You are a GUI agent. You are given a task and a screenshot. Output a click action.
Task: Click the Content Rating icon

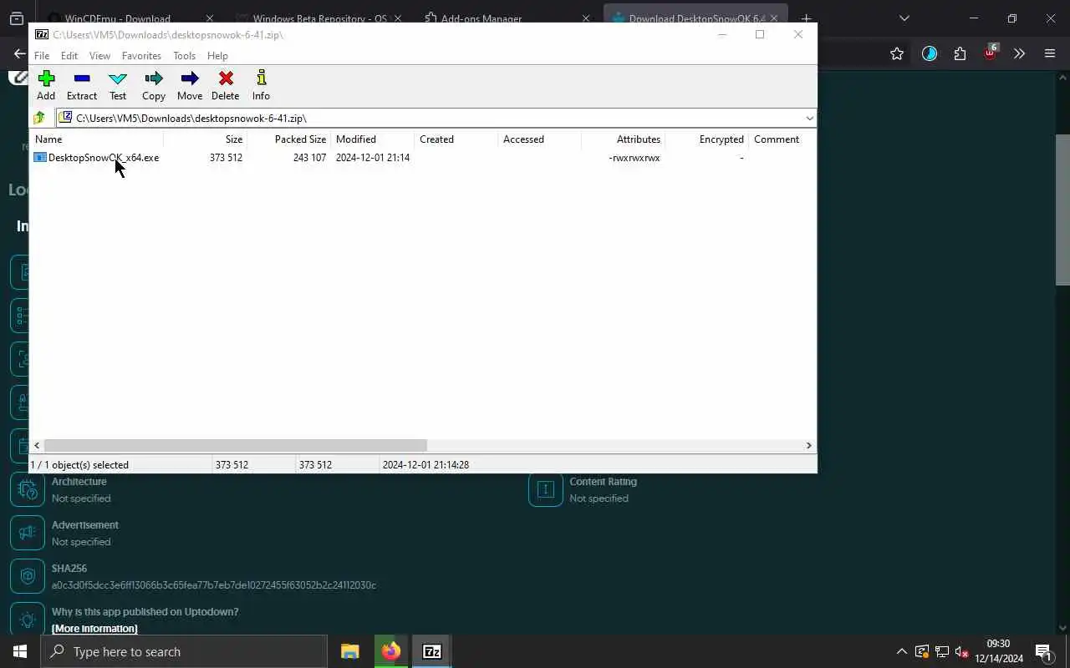[545, 489]
